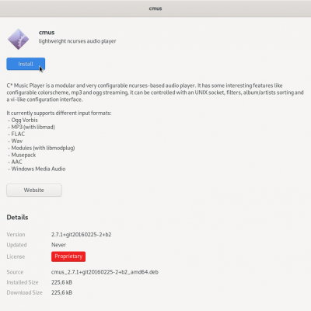Image resolution: width=311 pixels, height=311 pixels.
Task: Click the Source .deb file name
Action: click(x=105, y=272)
